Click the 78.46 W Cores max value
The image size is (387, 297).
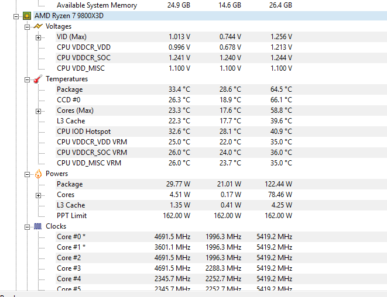[x=280, y=195]
